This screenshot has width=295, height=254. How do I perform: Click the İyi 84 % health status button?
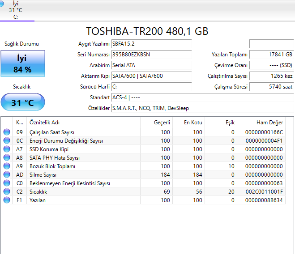point(23,63)
